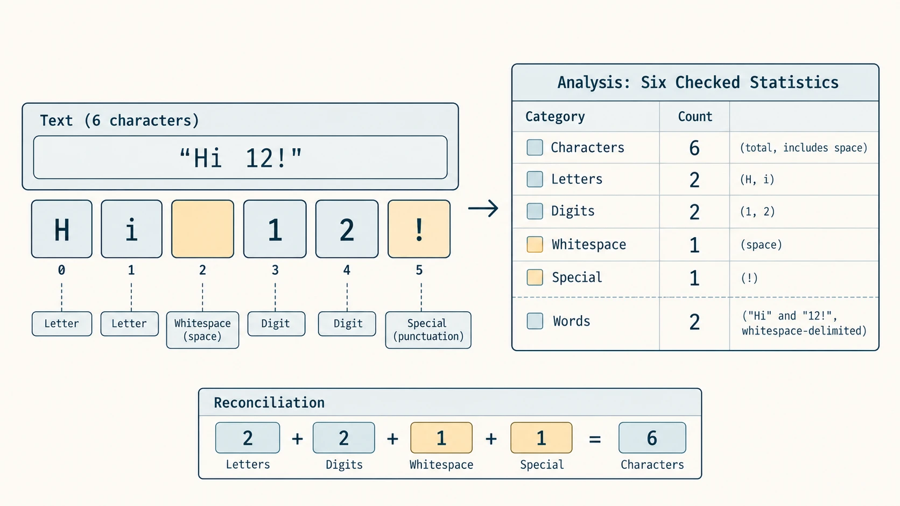This screenshot has height=506, width=900.
Task: Toggle the Letters category checkbox
Action: tap(535, 179)
